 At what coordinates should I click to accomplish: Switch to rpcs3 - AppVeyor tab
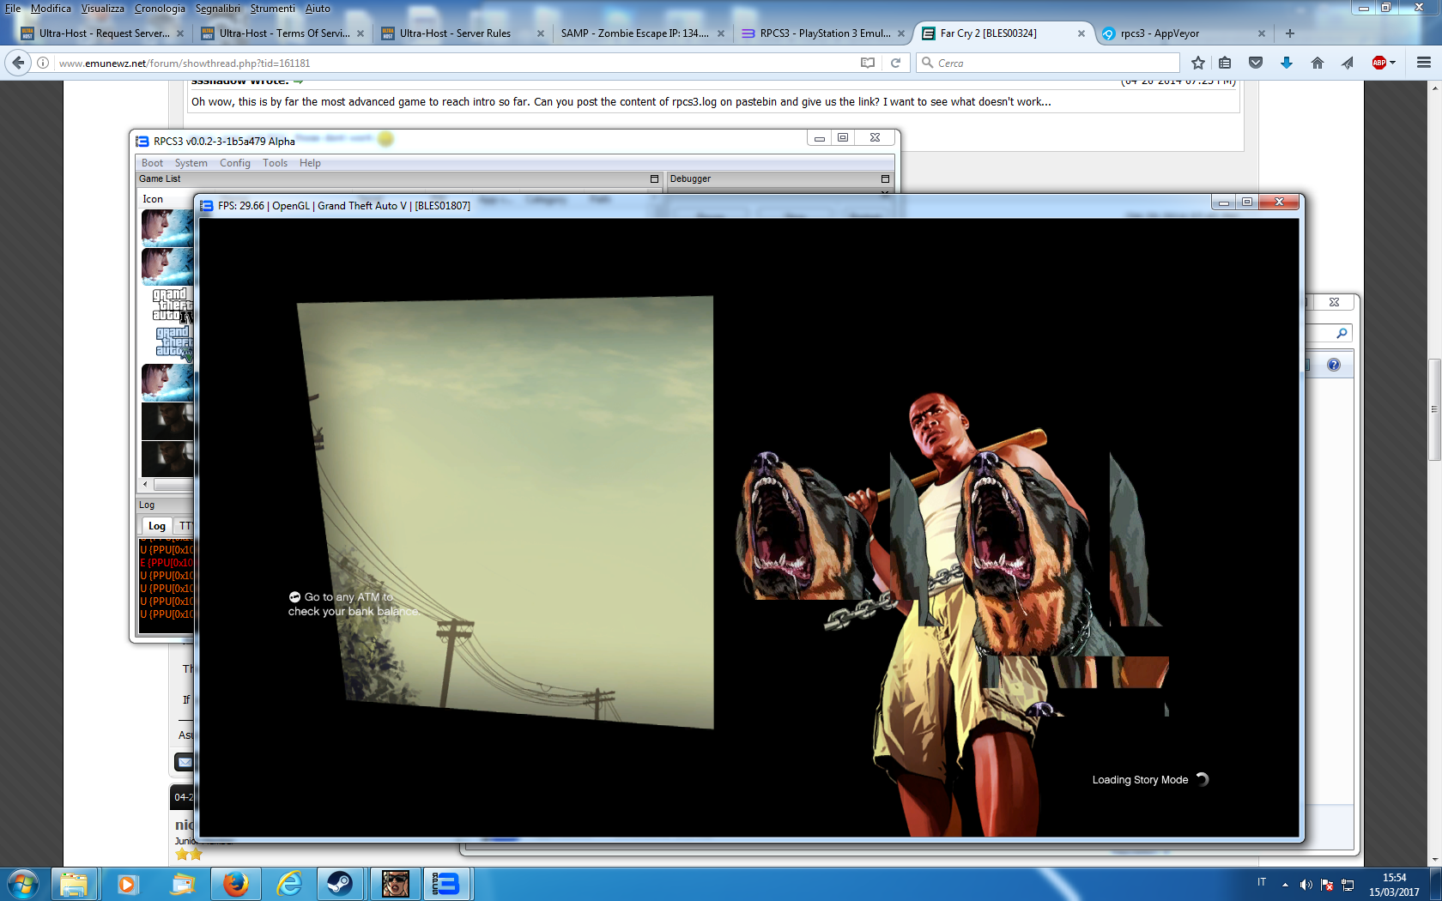pos(1184,33)
